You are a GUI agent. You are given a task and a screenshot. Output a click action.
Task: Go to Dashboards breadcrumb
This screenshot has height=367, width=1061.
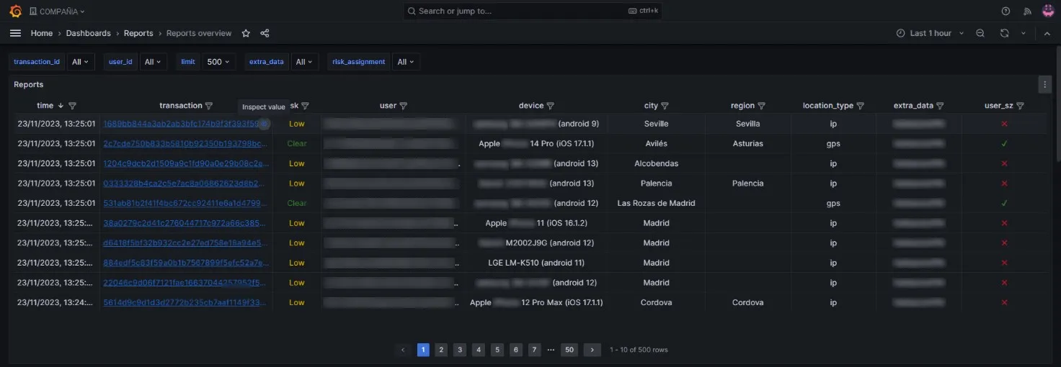pos(89,33)
